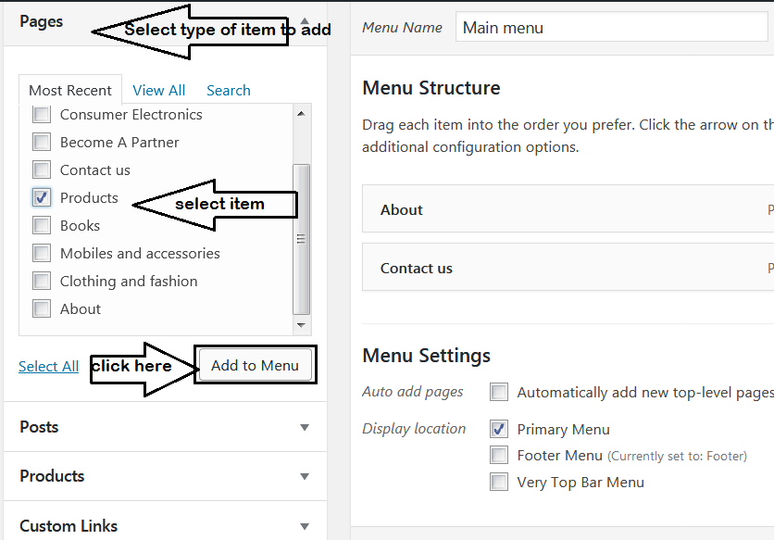This screenshot has height=540, width=774.
Task: Disable the Primary Menu location checkbox
Action: 500,429
